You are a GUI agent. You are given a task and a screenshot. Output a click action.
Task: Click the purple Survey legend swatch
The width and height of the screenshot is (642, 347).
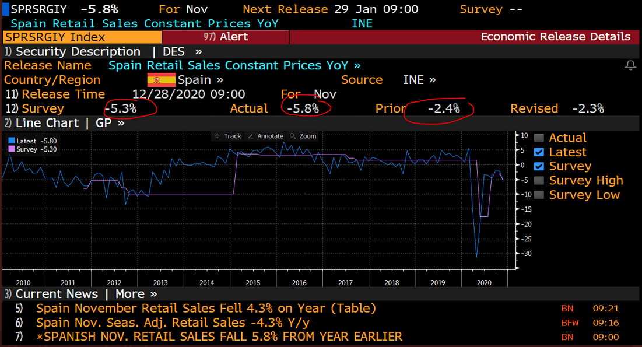point(11,149)
